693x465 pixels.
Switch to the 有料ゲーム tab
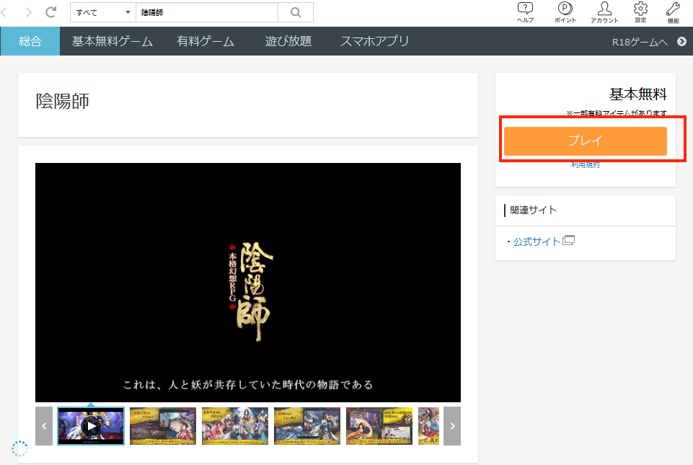point(205,41)
